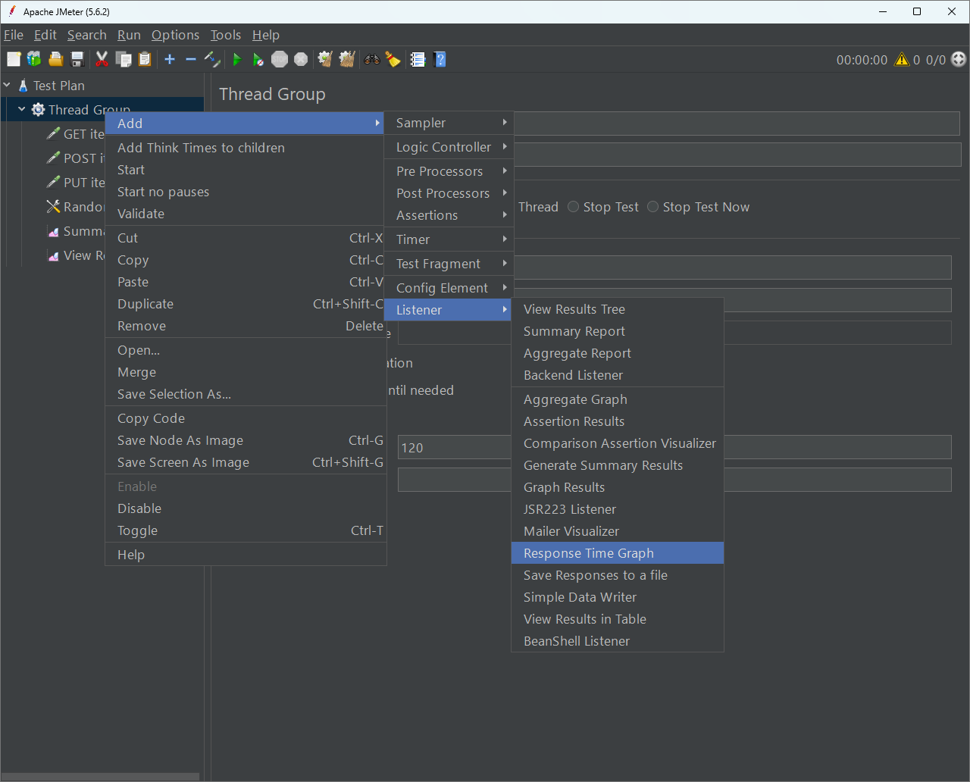Viewport: 970px width, 782px height.
Task: Click the Open file folder icon
Action: pos(55,59)
